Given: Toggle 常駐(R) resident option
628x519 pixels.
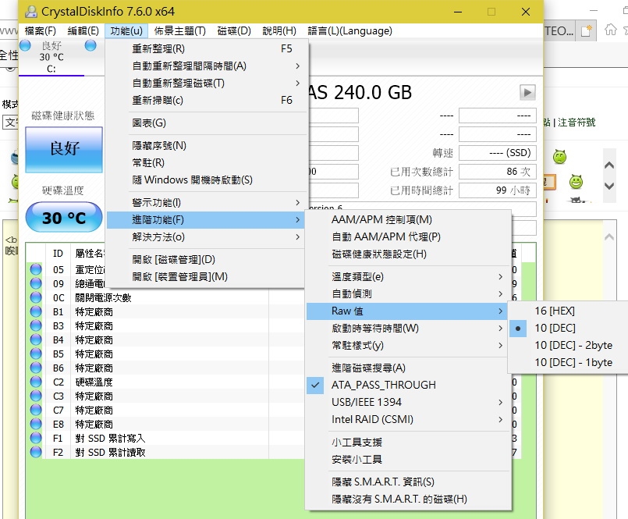Looking at the screenshot, I should [x=207, y=162].
